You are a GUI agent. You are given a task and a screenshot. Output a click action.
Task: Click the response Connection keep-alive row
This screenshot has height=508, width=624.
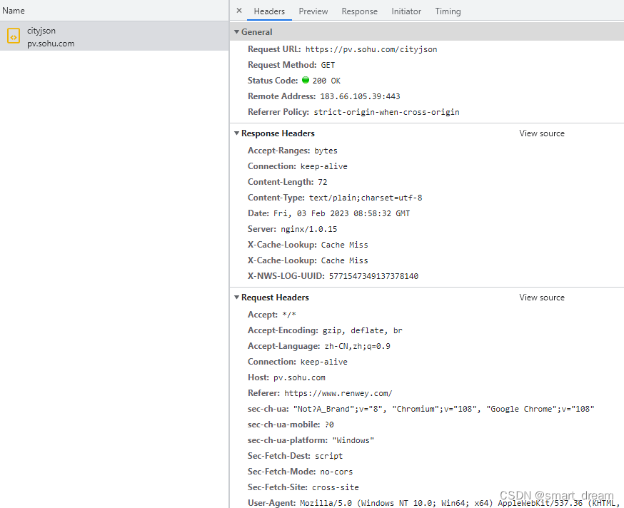297,166
